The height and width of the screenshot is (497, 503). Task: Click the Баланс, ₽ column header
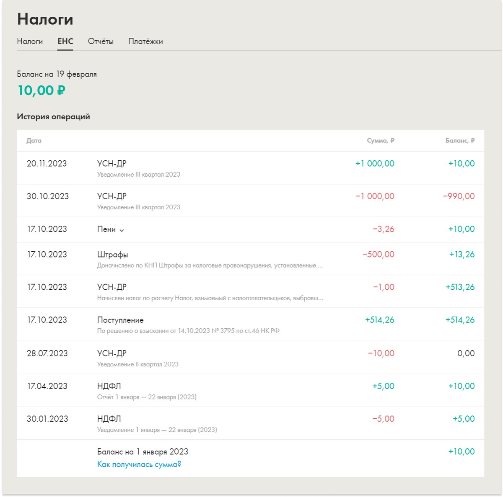click(x=460, y=141)
